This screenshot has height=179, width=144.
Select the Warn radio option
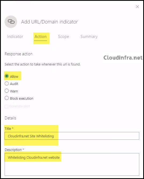tap(7, 91)
